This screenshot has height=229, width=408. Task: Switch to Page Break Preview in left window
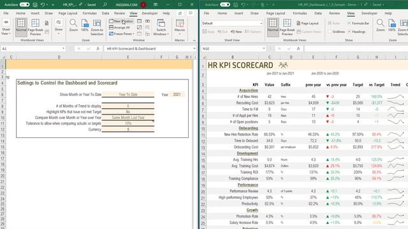pyautogui.click(x=35, y=27)
